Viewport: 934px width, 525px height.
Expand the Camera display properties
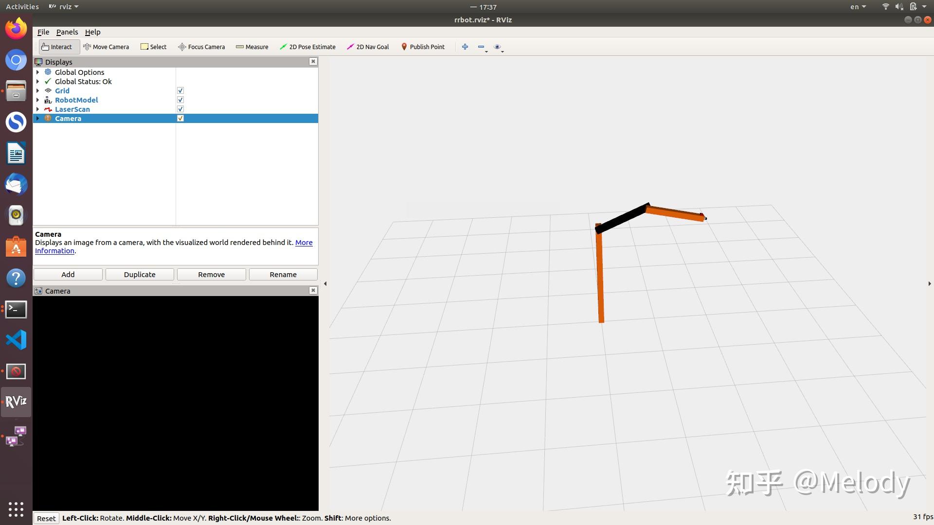click(38, 119)
